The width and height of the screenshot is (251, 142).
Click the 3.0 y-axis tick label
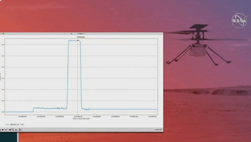pos(3,45)
